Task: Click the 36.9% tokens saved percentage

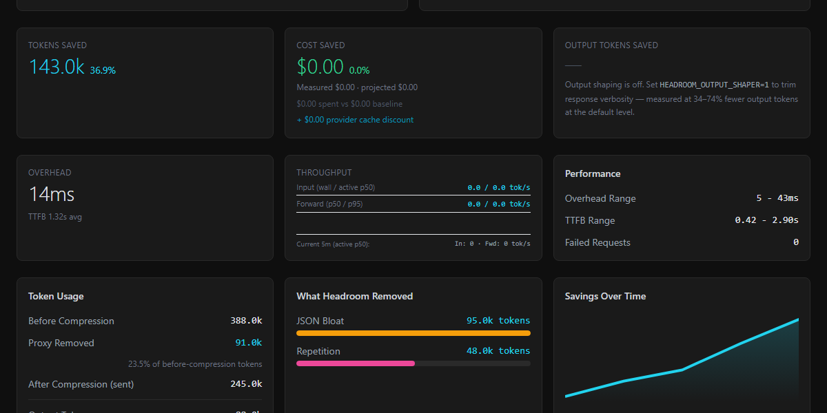Action: 103,70
